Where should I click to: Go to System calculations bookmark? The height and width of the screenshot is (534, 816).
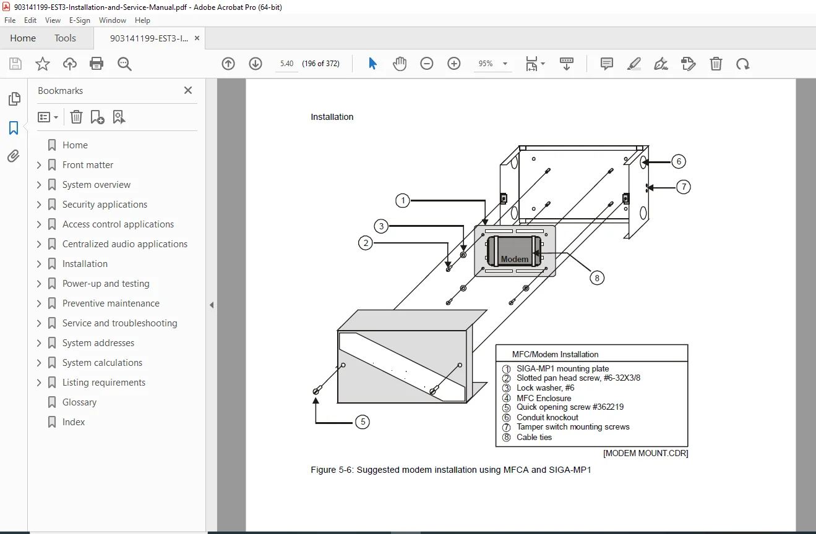click(102, 363)
